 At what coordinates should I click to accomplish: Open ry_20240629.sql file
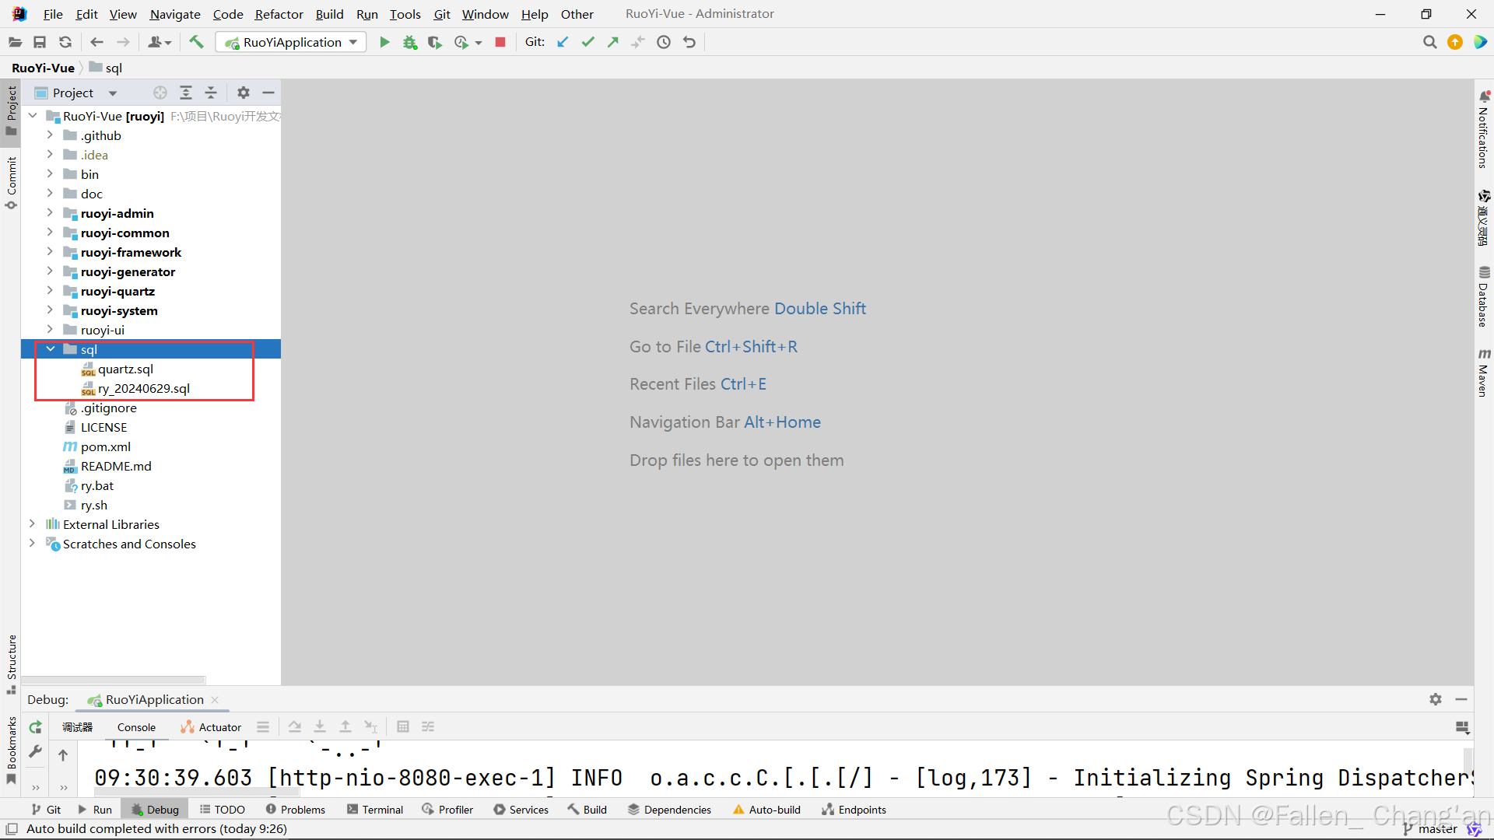(143, 388)
